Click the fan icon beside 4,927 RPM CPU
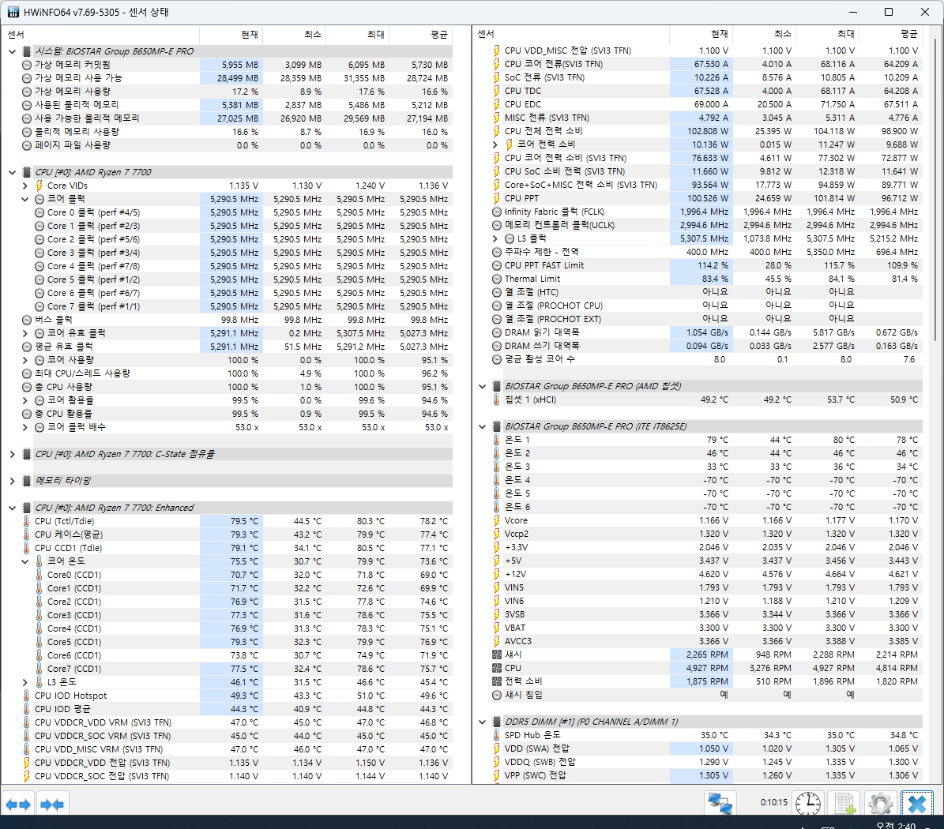The height and width of the screenshot is (829, 944). point(497,668)
